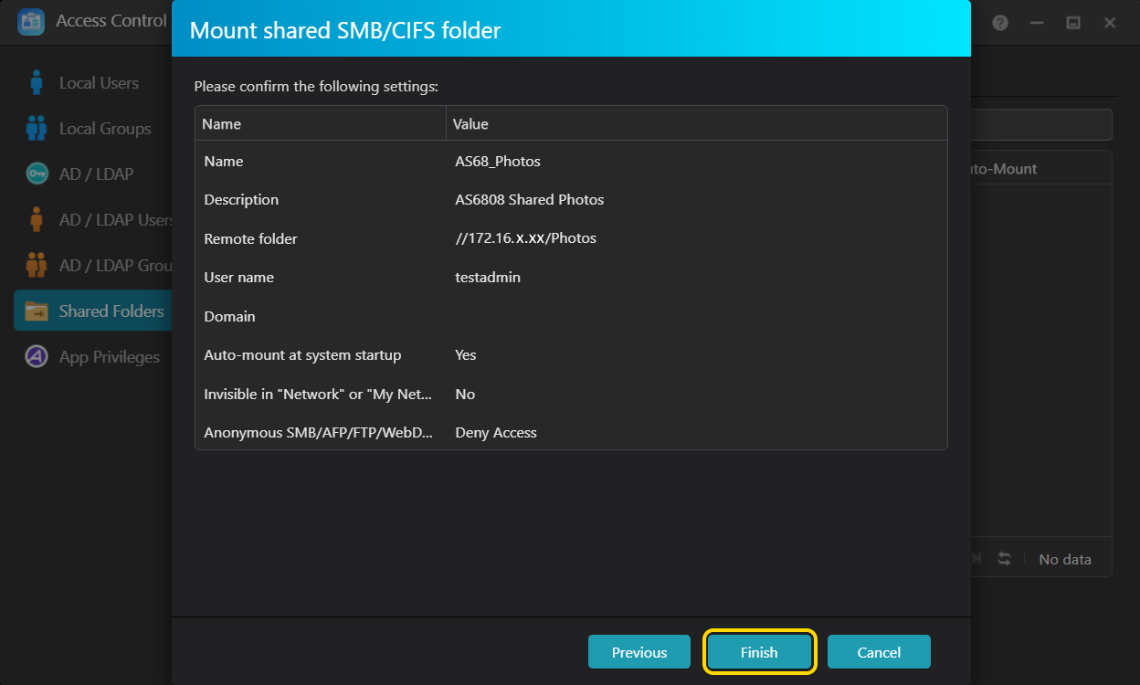
Task: Open help via the question mark icon
Action: [1000, 23]
